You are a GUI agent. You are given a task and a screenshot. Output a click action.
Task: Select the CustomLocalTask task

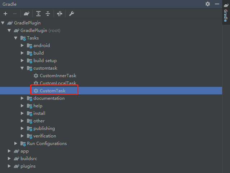pyautogui.click(x=58, y=83)
